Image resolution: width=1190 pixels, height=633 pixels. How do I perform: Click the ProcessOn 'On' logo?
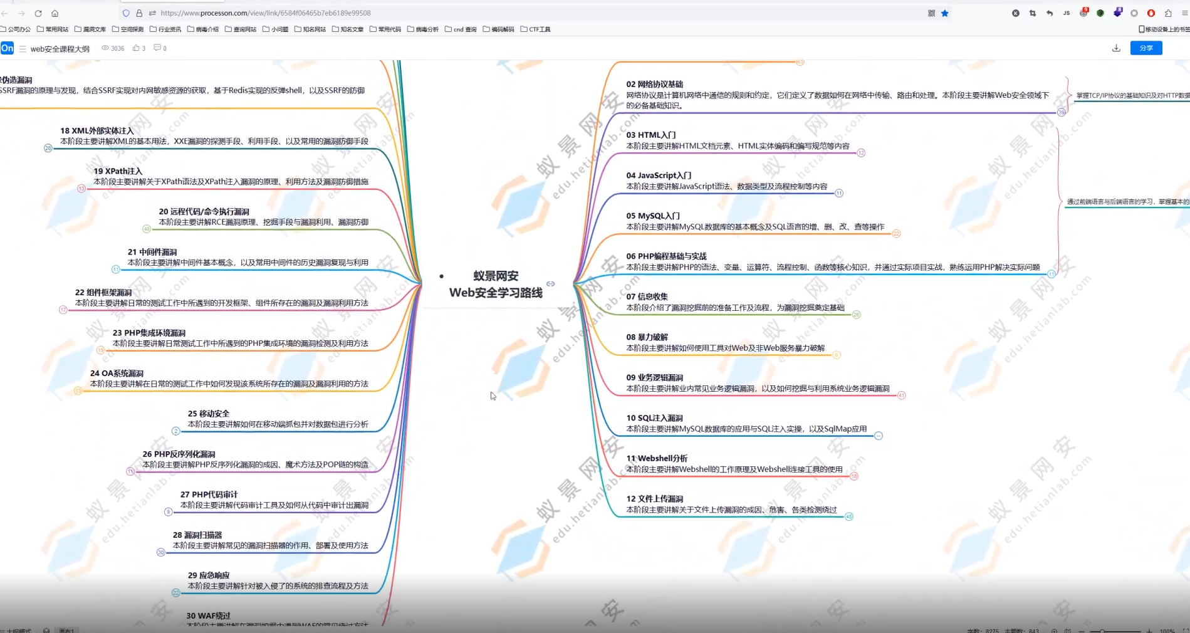click(x=7, y=48)
